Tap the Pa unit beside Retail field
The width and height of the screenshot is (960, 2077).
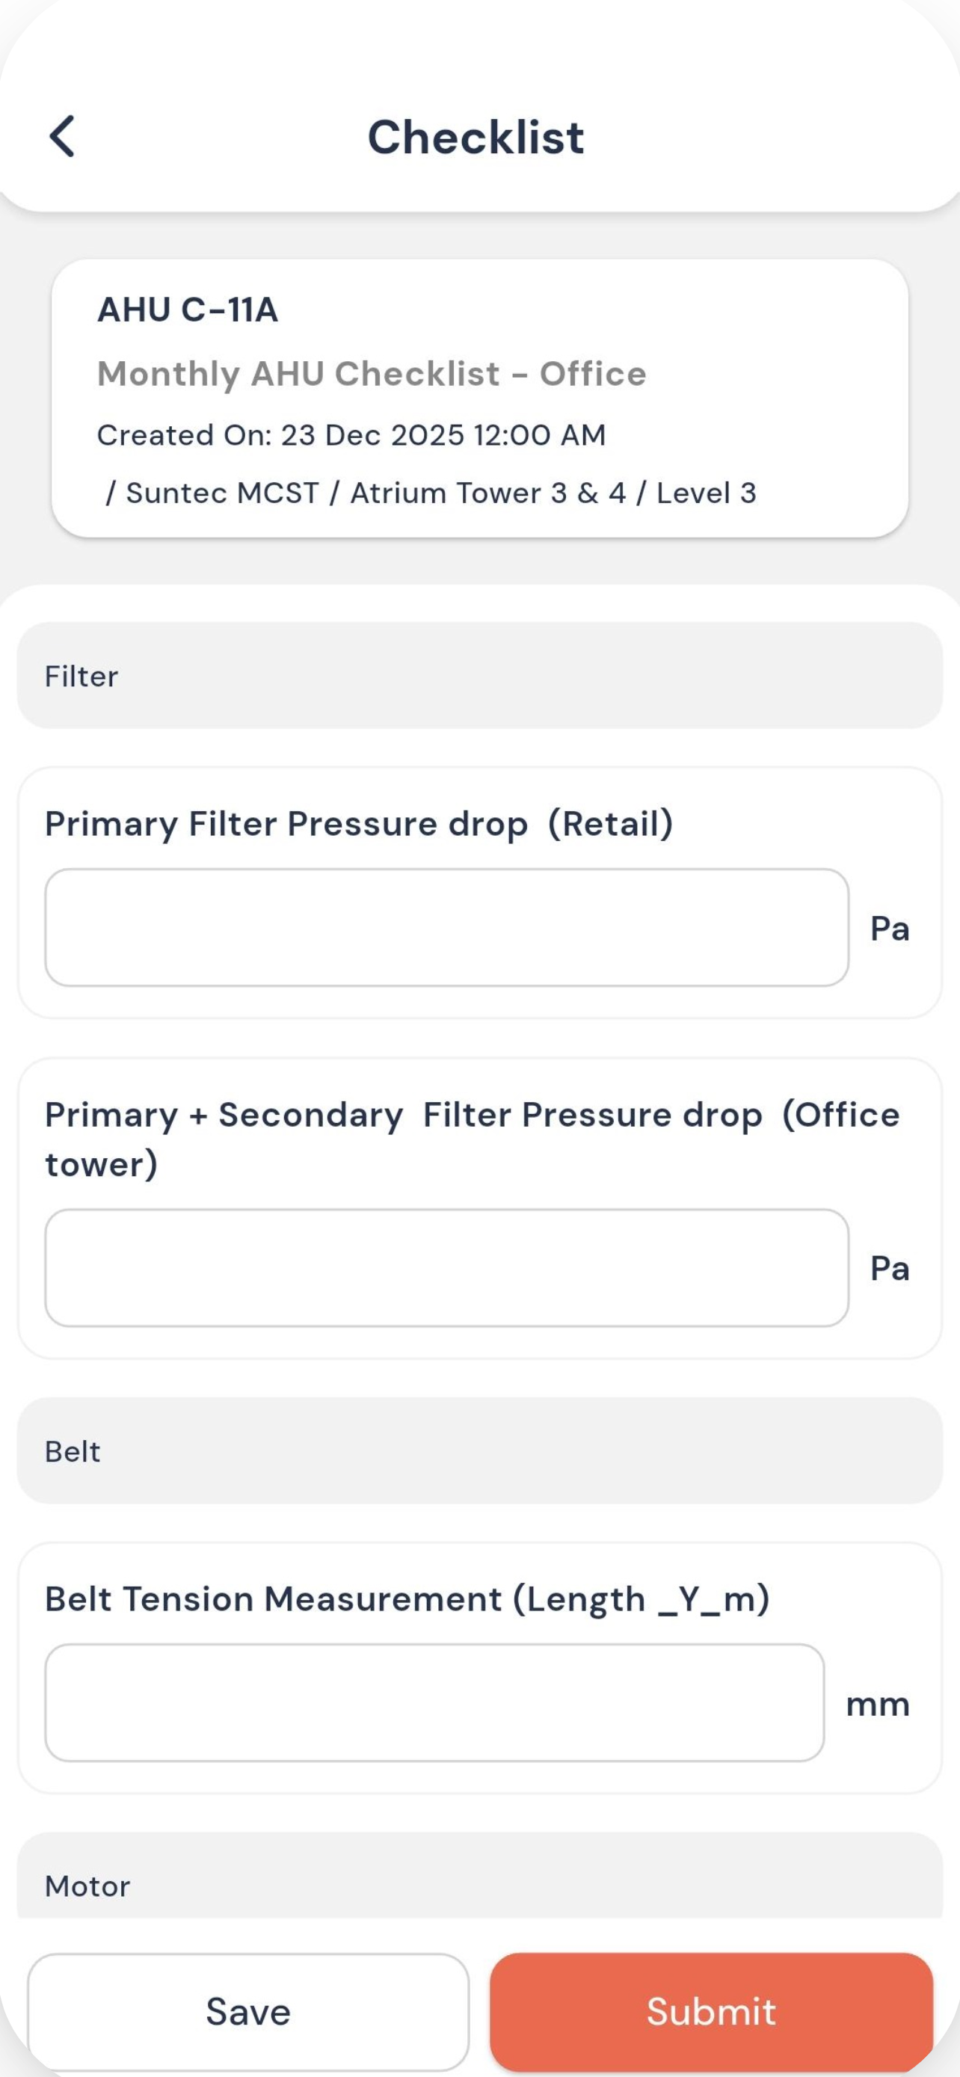coord(890,929)
